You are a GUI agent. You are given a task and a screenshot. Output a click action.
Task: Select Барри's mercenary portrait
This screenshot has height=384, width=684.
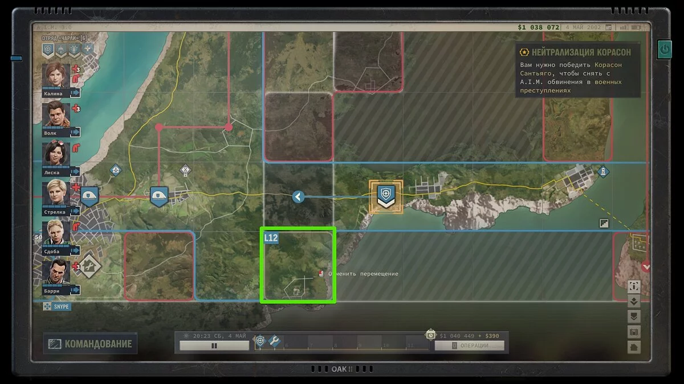tap(56, 272)
